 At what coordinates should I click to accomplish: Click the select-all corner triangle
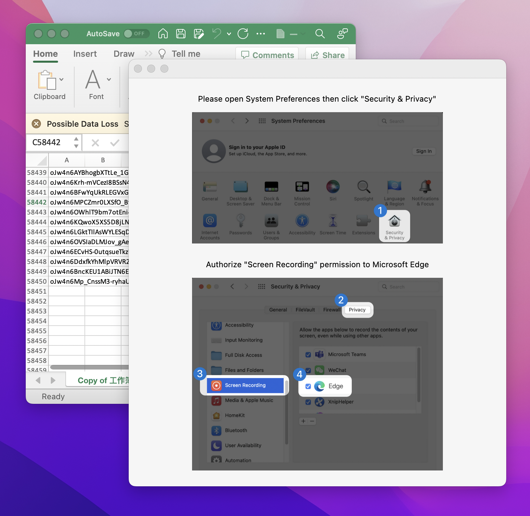[42, 161]
